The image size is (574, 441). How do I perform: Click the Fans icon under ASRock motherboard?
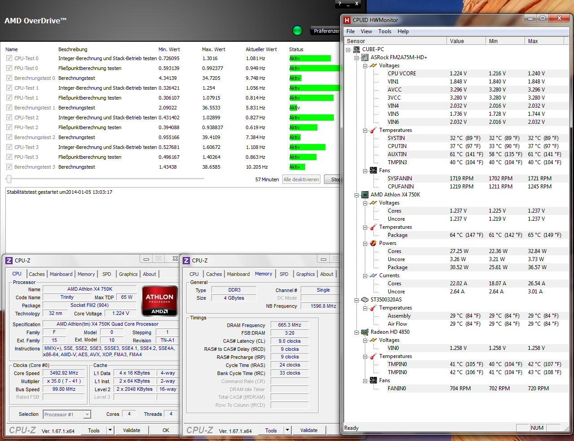pyautogui.click(x=373, y=170)
